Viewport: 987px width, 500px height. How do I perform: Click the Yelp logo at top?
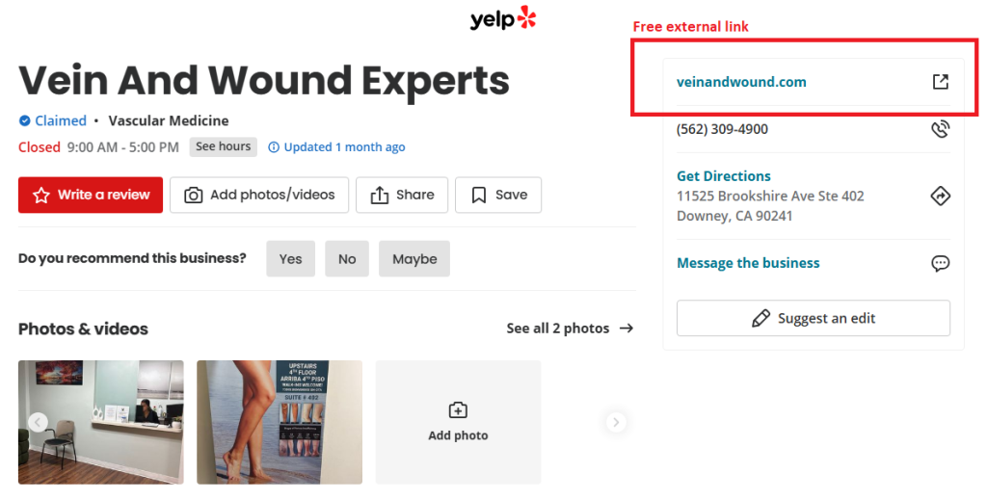[502, 18]
